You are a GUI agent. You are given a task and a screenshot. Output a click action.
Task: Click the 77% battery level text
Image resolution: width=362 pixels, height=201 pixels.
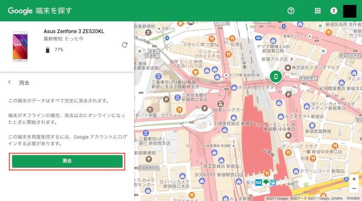[59, 49]
